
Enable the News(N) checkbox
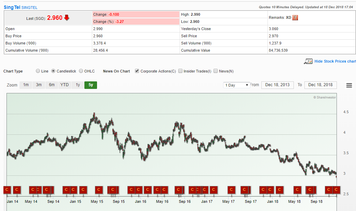pos(216,71)
